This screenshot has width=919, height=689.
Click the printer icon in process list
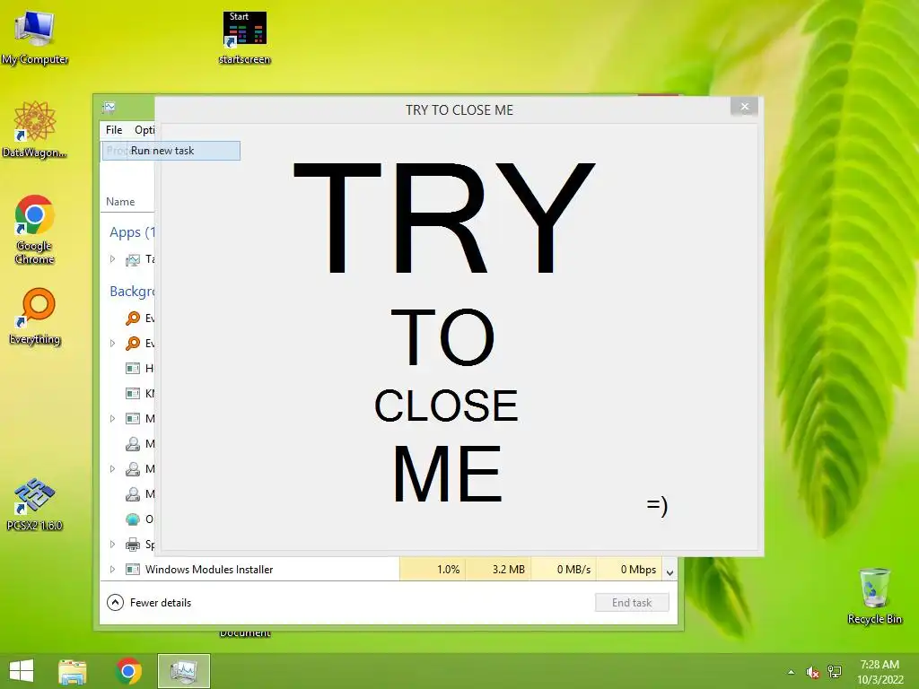click(133, 545)
